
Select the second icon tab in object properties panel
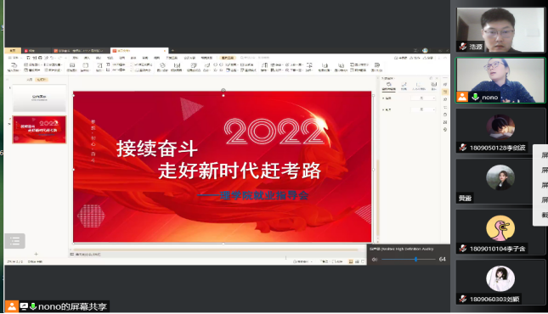tap(404, 86)
